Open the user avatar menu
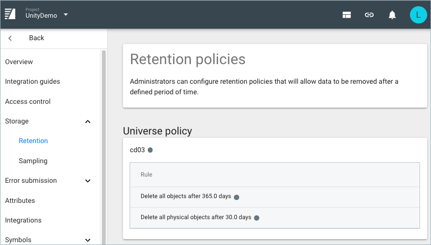This screenshot has width=431, height=245. click(x=418, y=15)
